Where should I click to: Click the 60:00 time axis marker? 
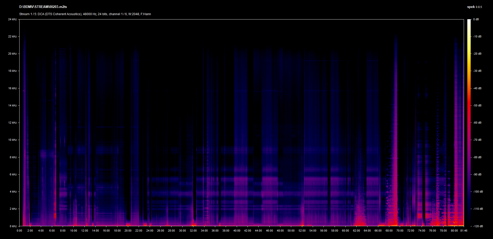pos(345,231)
